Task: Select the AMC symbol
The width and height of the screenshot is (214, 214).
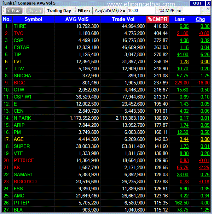Action: point(19,196)
